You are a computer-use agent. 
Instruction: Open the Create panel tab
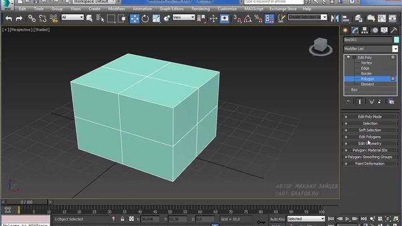tap(345, 31)
